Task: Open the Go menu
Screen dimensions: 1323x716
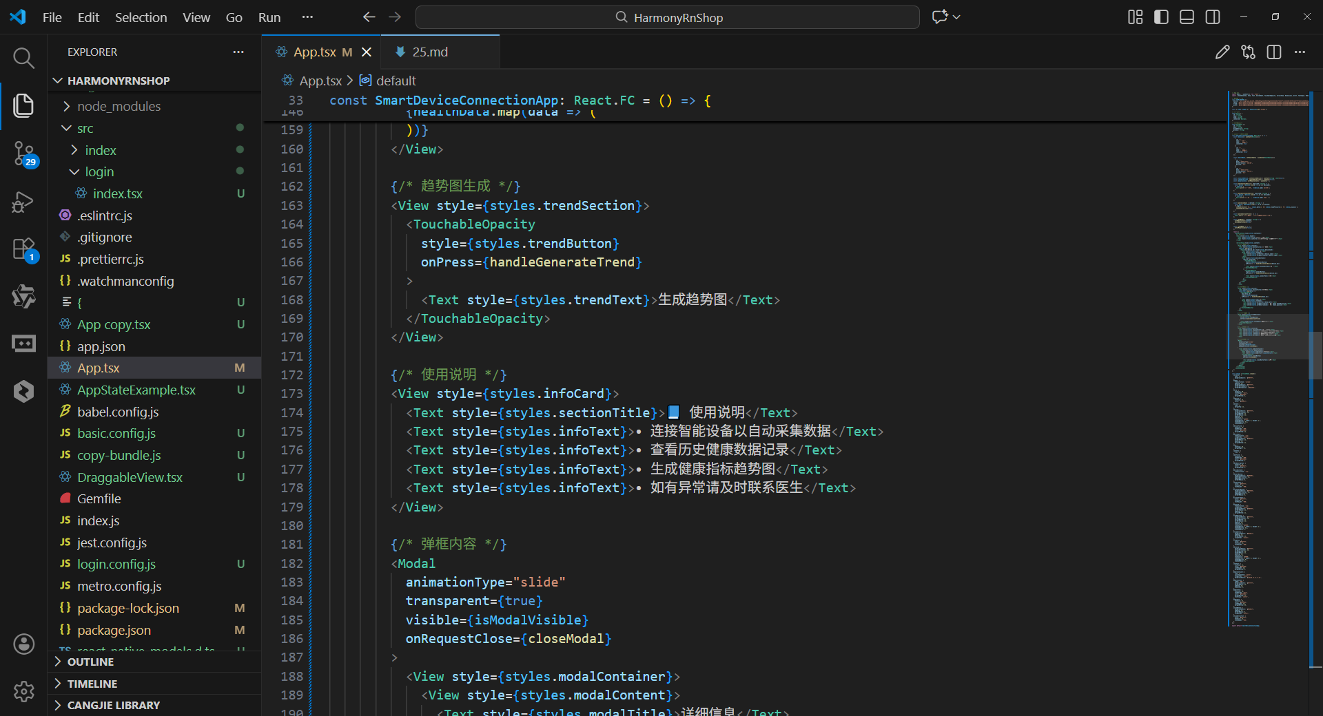Action: [234, 17]
